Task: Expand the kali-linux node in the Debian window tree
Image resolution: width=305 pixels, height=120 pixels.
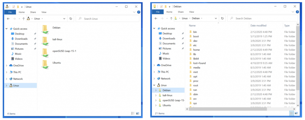Action: [156, 95]
